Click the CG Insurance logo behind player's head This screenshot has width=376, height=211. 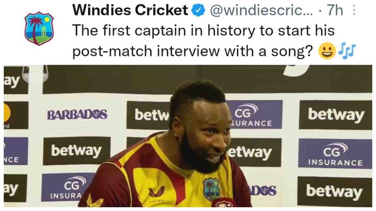click(254, 114)
